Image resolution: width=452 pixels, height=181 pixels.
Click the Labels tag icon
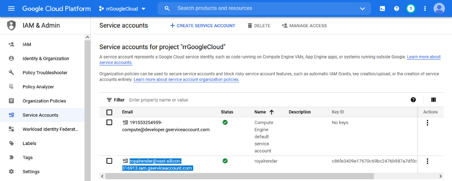(x=11, y=143)
